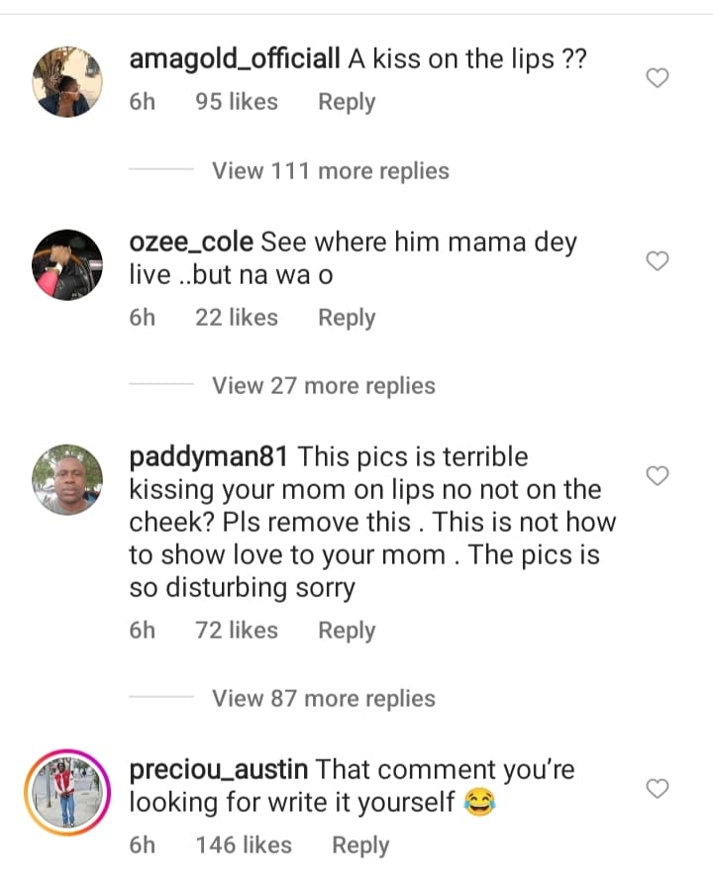
Task: Visit the paddyman81 username link
Action: click(208, 457)
